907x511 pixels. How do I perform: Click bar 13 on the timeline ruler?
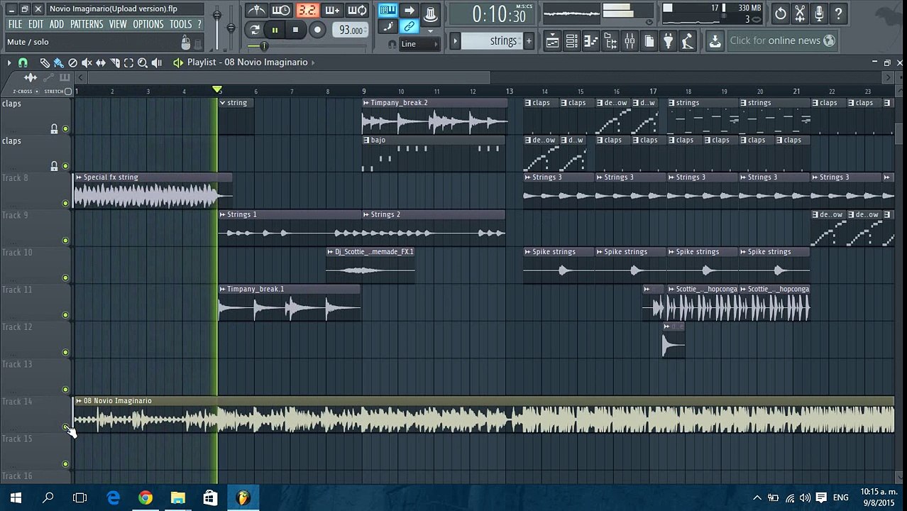pyautogui.click(x=509, y=91)
